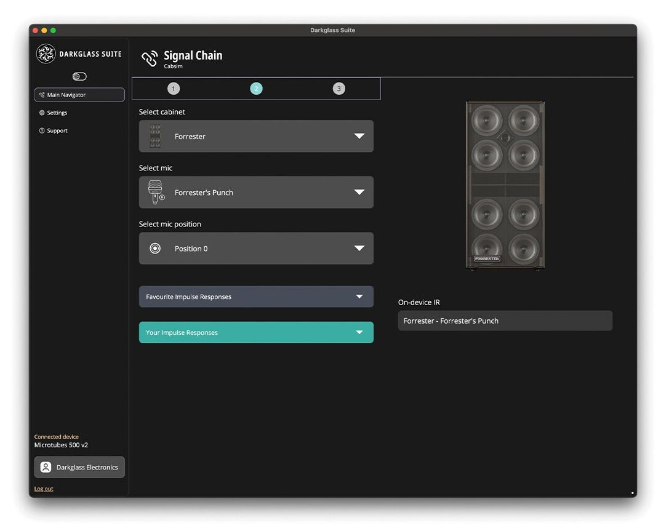Expand Your Impulse Responses
This screenshot has width=669, height=531.
(256, 332)
